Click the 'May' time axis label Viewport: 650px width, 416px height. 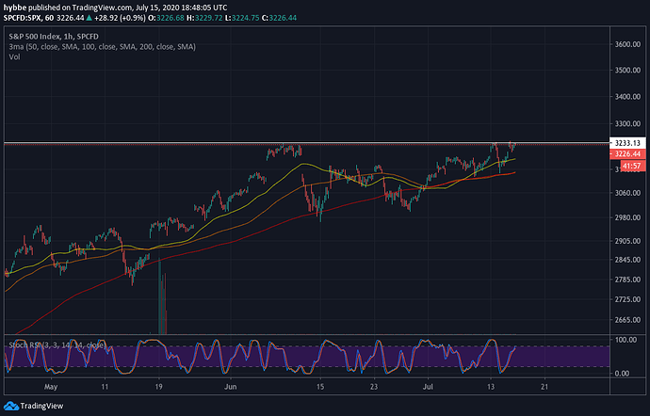51,387
